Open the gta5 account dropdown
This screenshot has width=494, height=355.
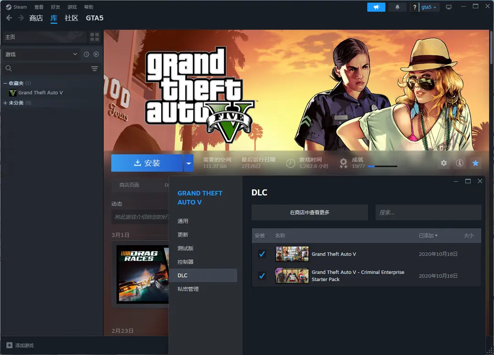click(x=429, y=7)
